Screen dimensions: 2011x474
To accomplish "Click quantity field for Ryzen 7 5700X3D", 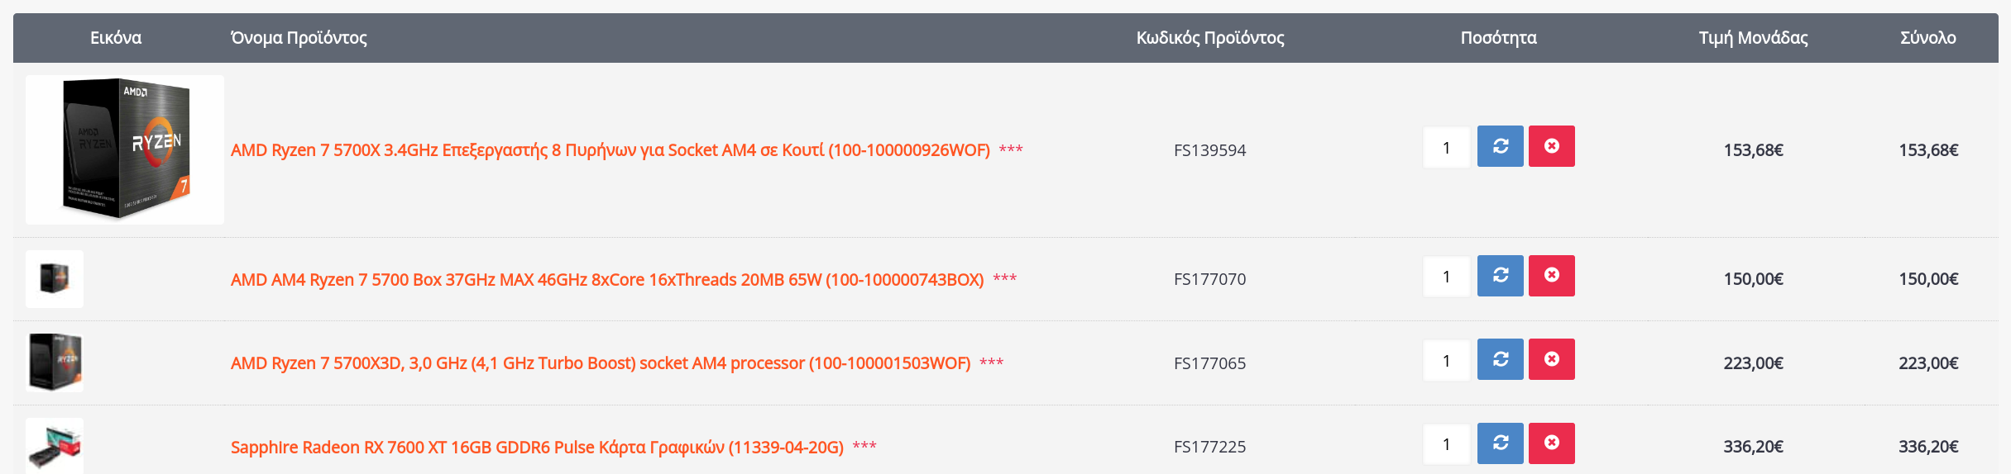I will point(1447,360).
